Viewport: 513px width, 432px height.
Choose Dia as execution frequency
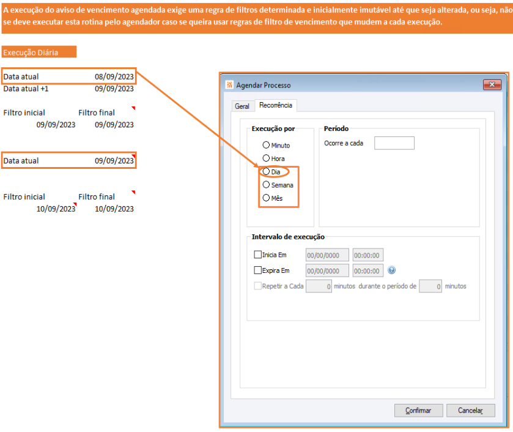click(x=266, y=171)
